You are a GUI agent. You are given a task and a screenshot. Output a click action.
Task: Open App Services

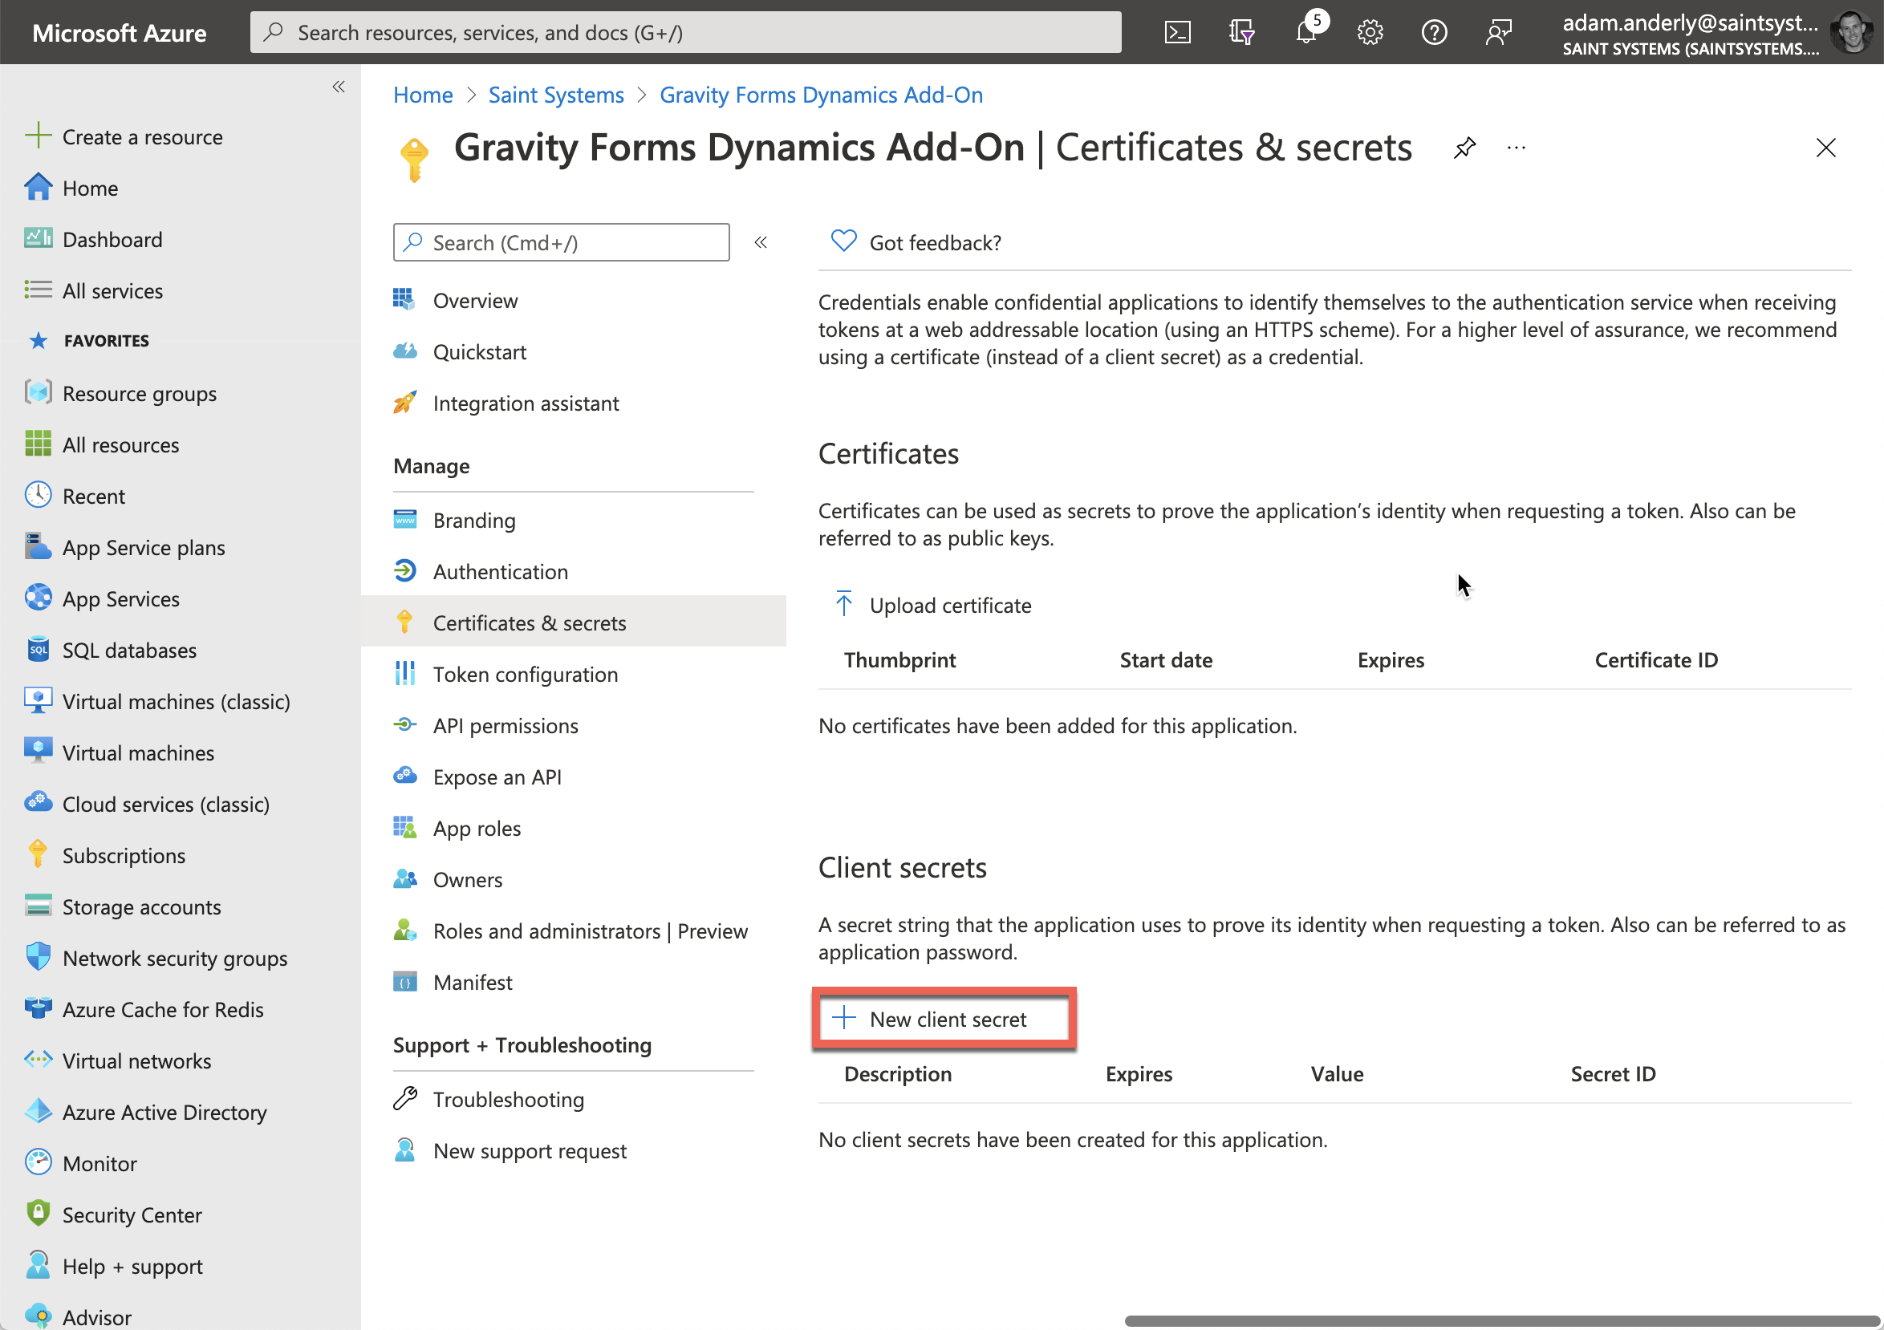(x=103, y=600)
